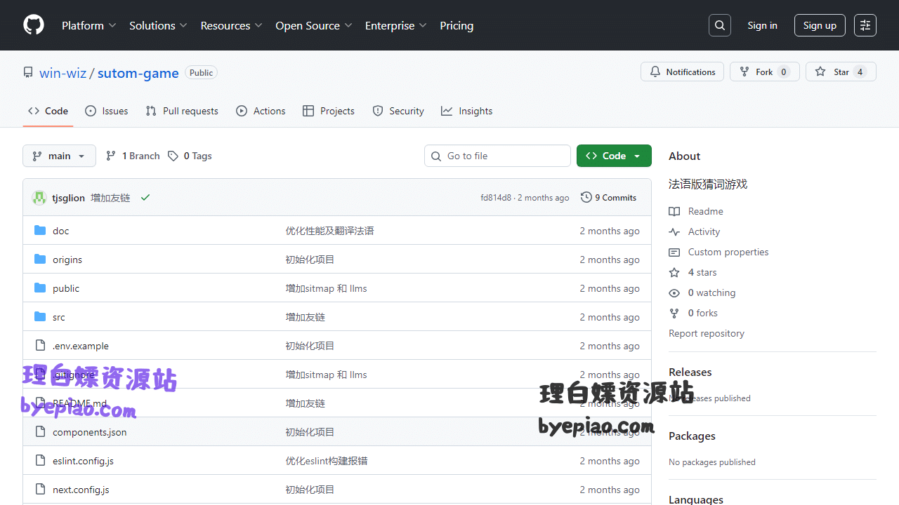The height and width of the screenshot is (505, 899).
Task: Expand the Enterprise menu
Action: click(x=395, y=25)
